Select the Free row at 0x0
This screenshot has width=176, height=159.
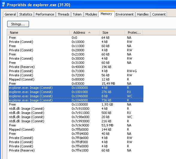pyautogui.click(x=76, y=38)
